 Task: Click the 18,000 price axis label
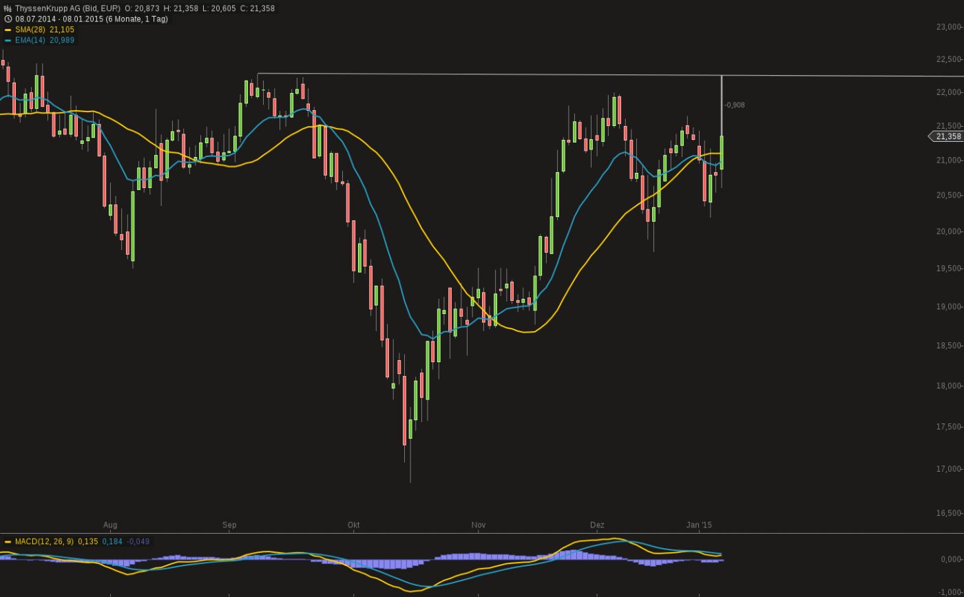tap(948, 386)
